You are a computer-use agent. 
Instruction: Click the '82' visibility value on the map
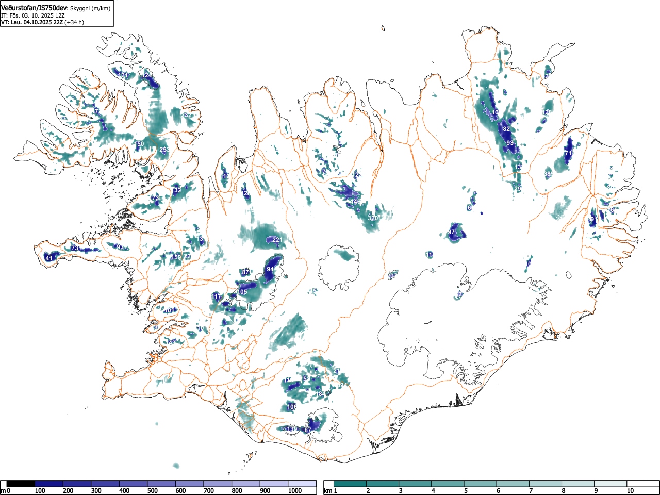point(506,129)
